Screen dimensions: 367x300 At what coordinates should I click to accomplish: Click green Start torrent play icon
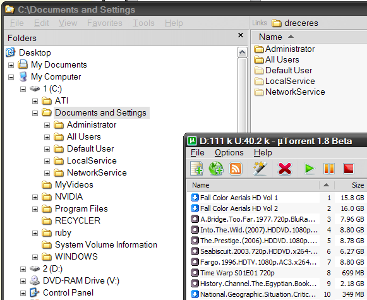point(310,169)
